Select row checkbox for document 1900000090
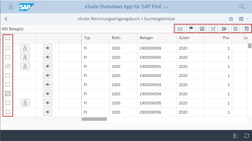Image resolution: width=252 pixels, height=141 pixels. coord(8,57)
